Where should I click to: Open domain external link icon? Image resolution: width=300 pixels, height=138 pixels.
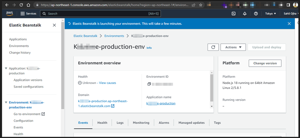113,106
